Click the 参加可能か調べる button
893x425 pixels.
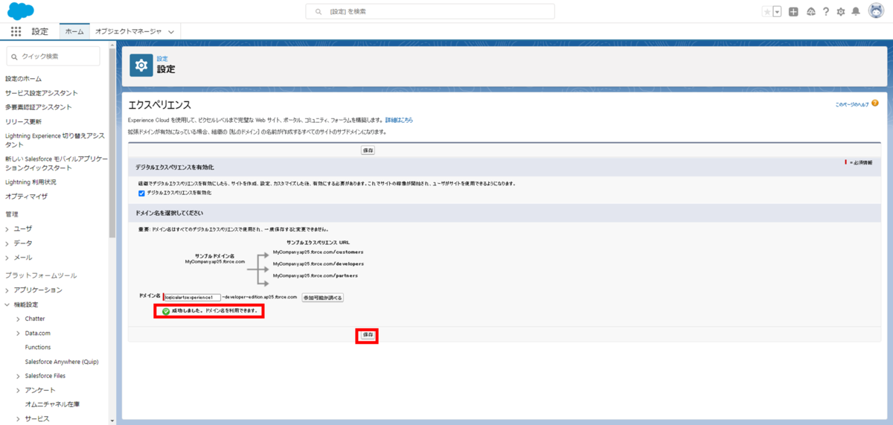[322, 298]
